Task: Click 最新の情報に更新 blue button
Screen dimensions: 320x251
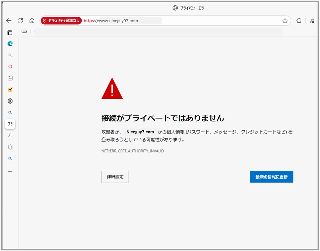Action: coord(271,177)
